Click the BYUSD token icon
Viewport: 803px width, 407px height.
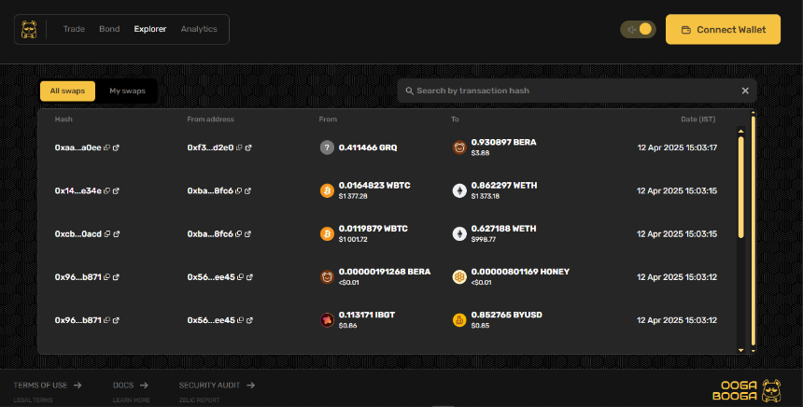coord(459,320)
